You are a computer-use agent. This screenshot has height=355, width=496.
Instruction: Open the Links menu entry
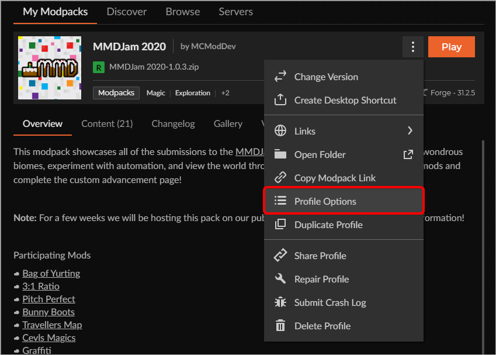coord(344,131)
